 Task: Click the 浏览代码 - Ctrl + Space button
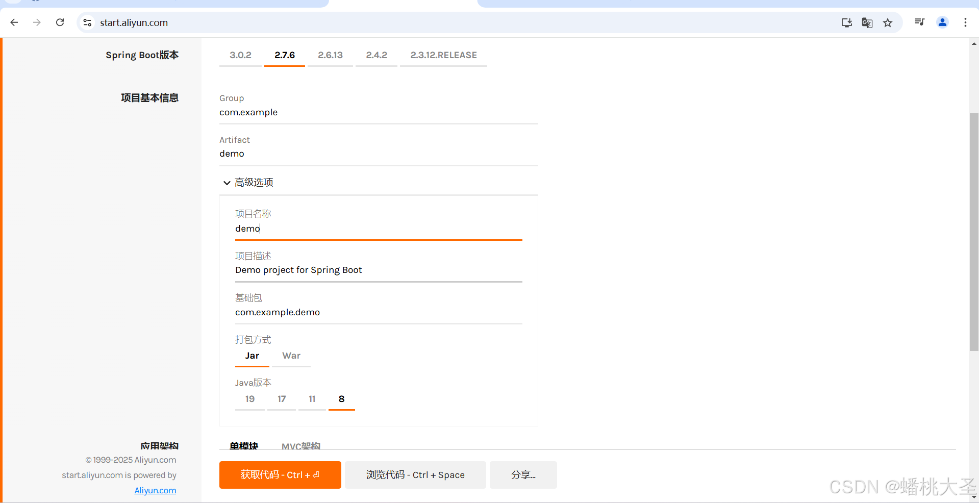tap(415, 475)
